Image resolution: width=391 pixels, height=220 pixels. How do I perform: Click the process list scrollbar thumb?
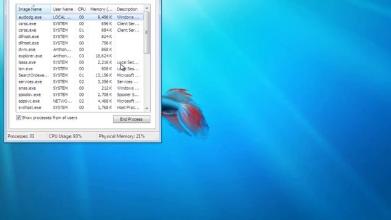147,32
